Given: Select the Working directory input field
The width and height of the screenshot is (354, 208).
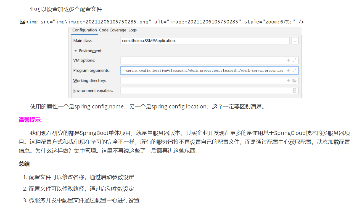Looking at the screenshot, I should click(x=210, y=81).
